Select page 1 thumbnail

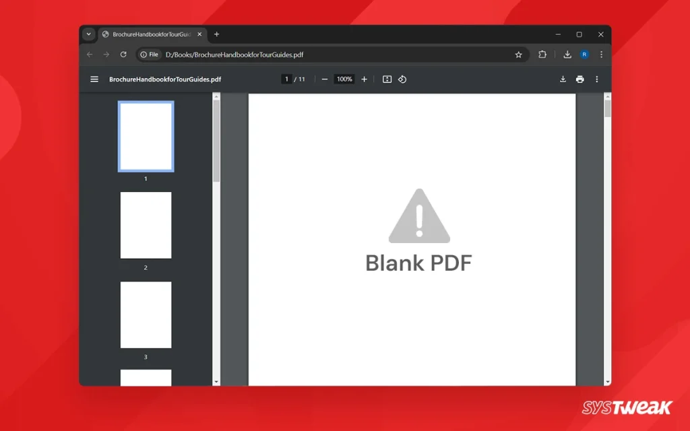[146, 136]
